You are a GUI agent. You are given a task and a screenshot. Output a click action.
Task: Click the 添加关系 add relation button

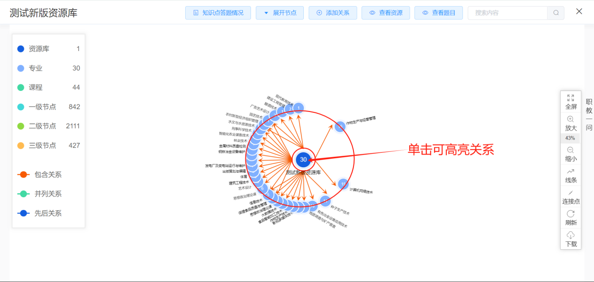tap(333, 13)
